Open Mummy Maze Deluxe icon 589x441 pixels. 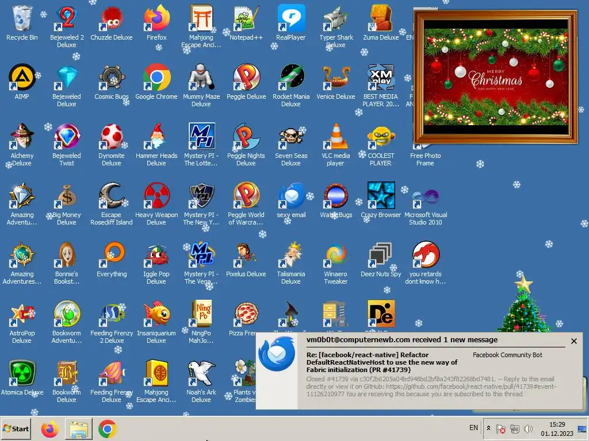[201, 78]
